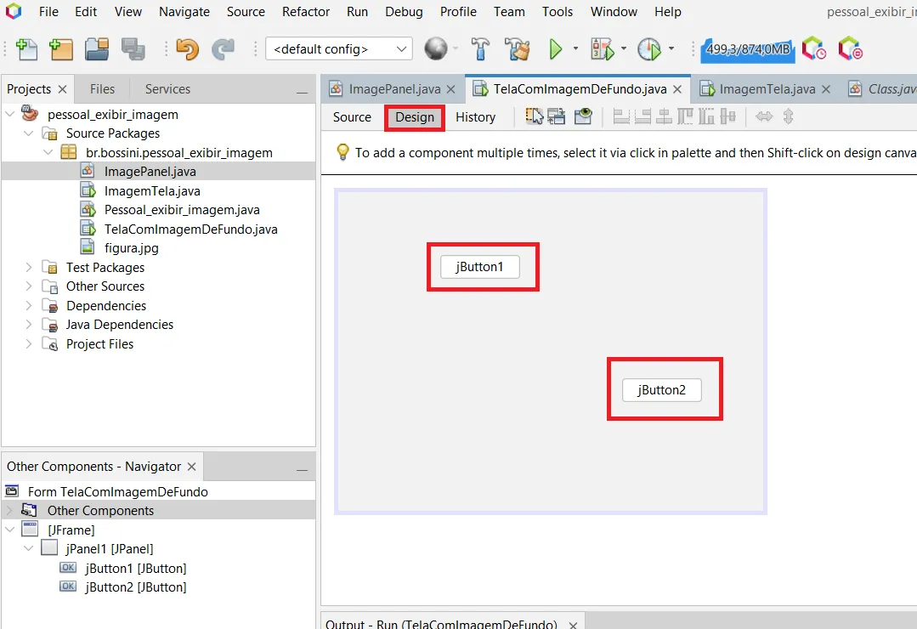Image resolution: width=917 pixels, height=629 pixels.
Task: Open the Navigate menu
Action: pyautogui.click(x=184, y=12)
